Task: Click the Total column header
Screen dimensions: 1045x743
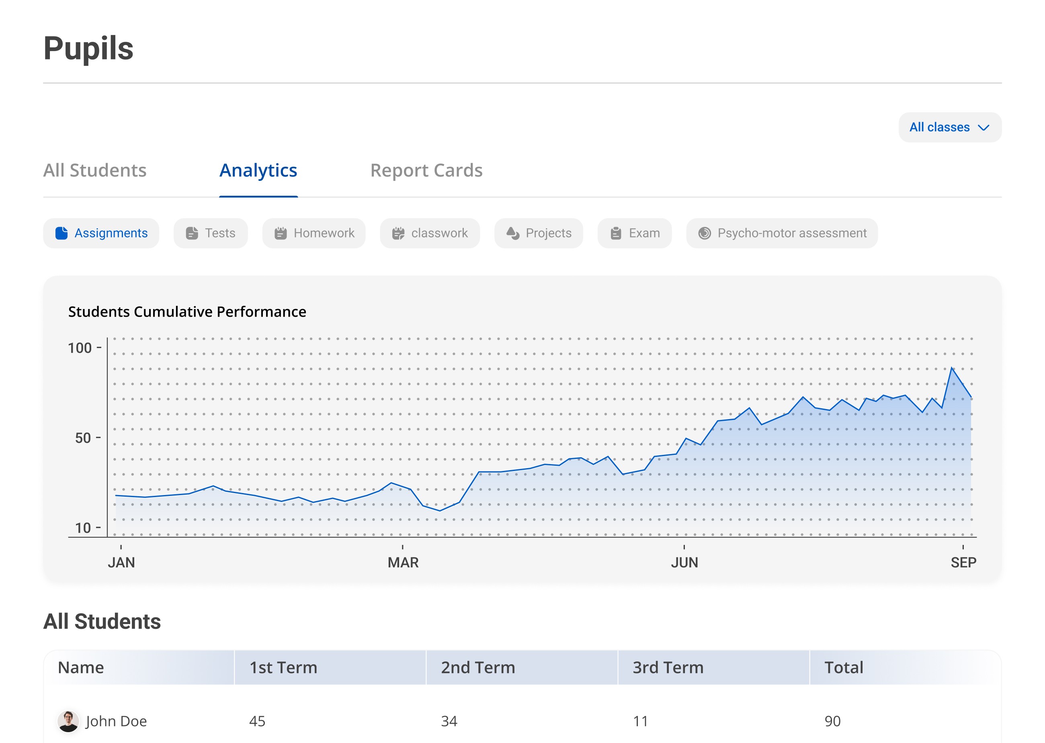Action: point(844,667)
